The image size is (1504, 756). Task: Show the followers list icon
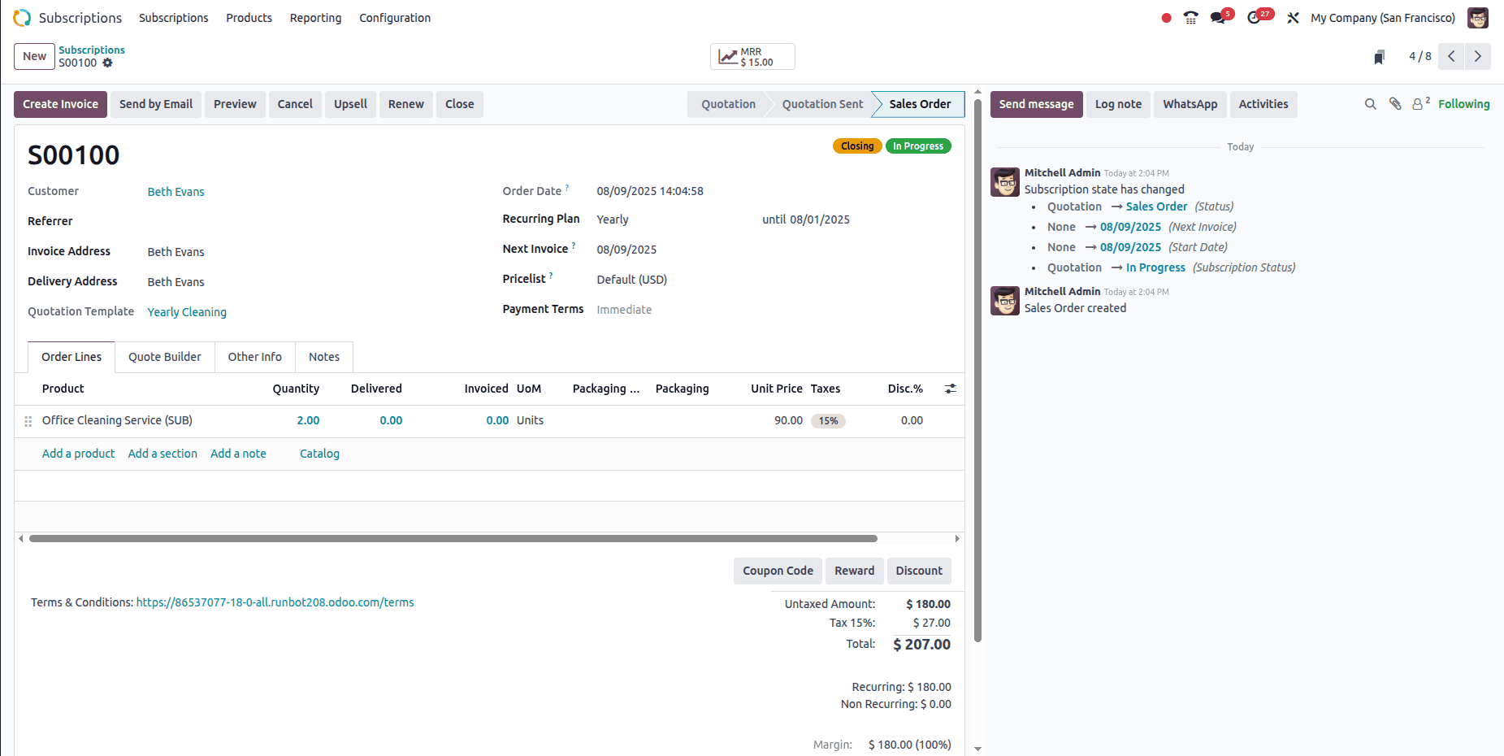1420,103
